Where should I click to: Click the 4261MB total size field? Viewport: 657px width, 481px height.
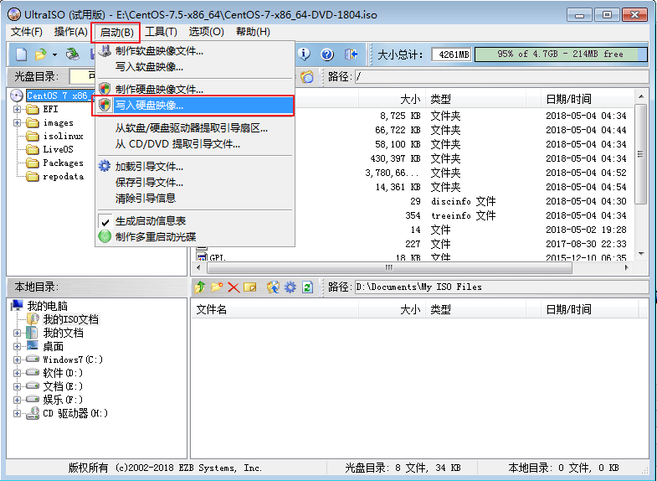click(x=452, y=54)
